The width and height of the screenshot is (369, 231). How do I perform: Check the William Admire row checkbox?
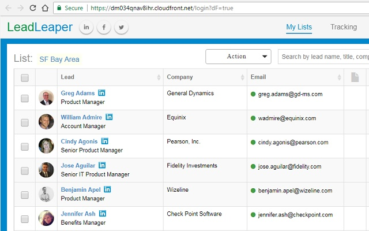(25, 122)
